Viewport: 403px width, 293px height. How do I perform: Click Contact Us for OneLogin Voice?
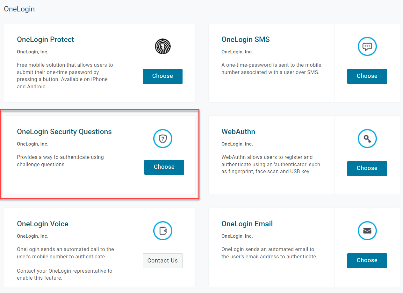click(x=162, y=261)
